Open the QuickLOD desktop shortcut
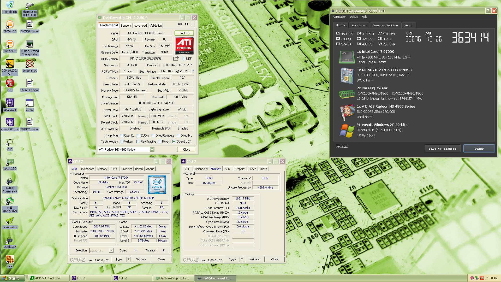 coord(10,242)
